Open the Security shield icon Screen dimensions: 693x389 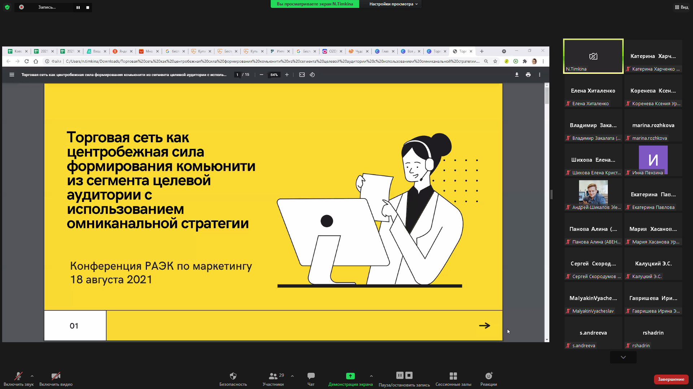(233, 376)
